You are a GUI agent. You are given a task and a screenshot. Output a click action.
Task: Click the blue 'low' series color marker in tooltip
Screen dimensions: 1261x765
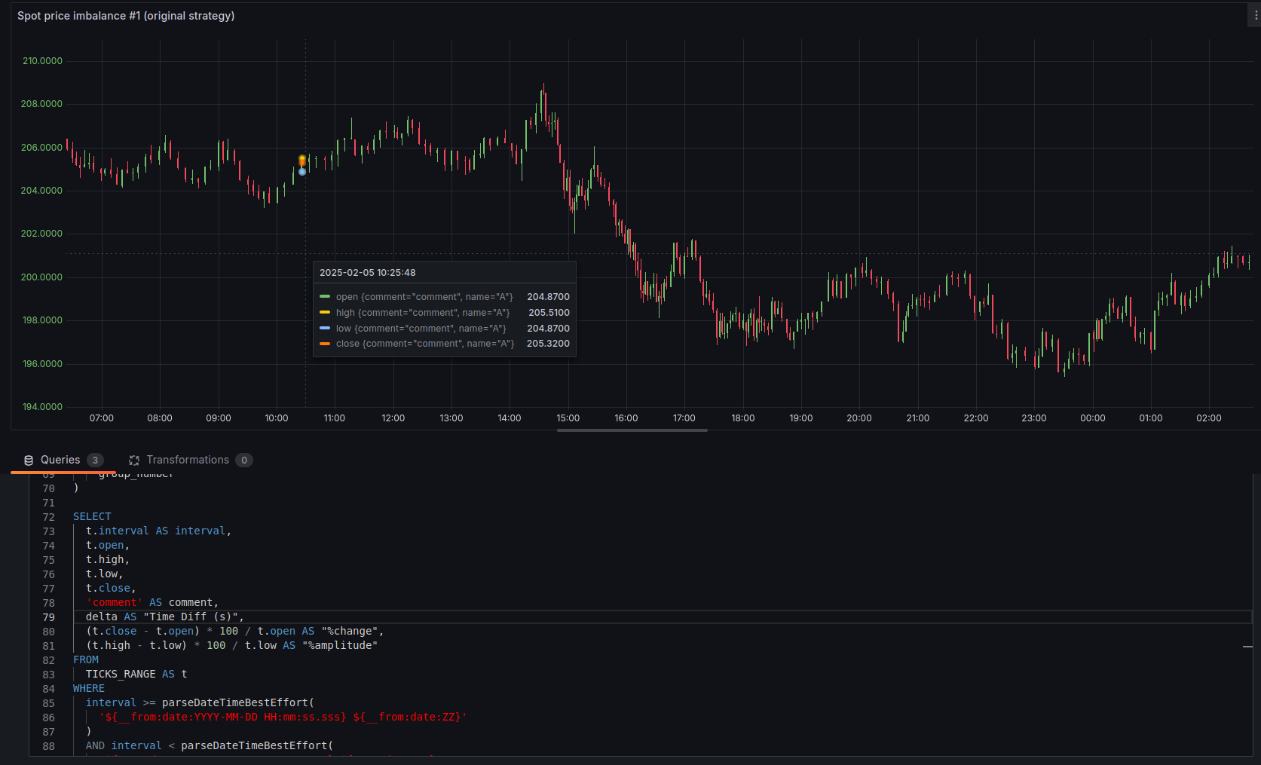325,329
